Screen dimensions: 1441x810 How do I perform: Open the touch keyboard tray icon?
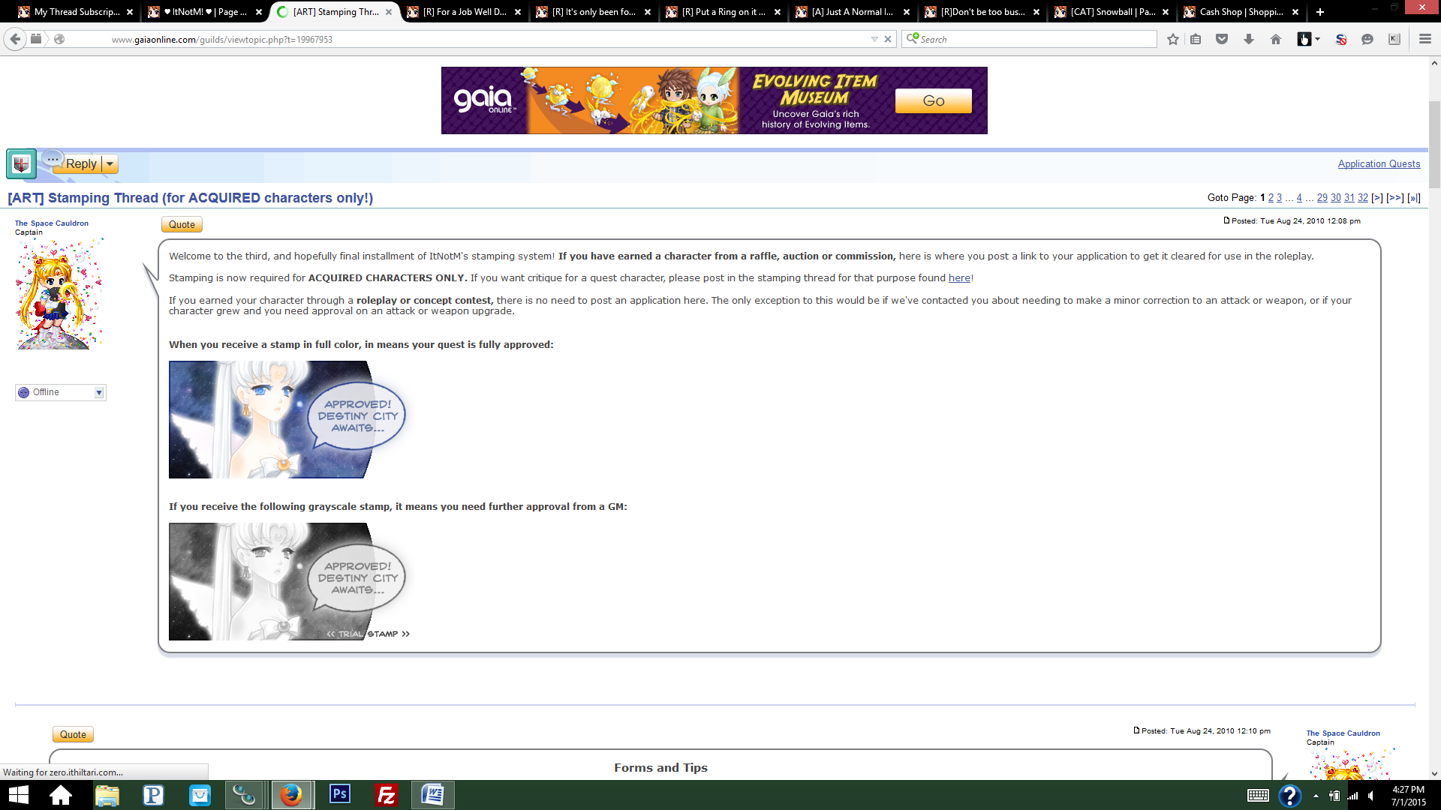pos(1258,796)
